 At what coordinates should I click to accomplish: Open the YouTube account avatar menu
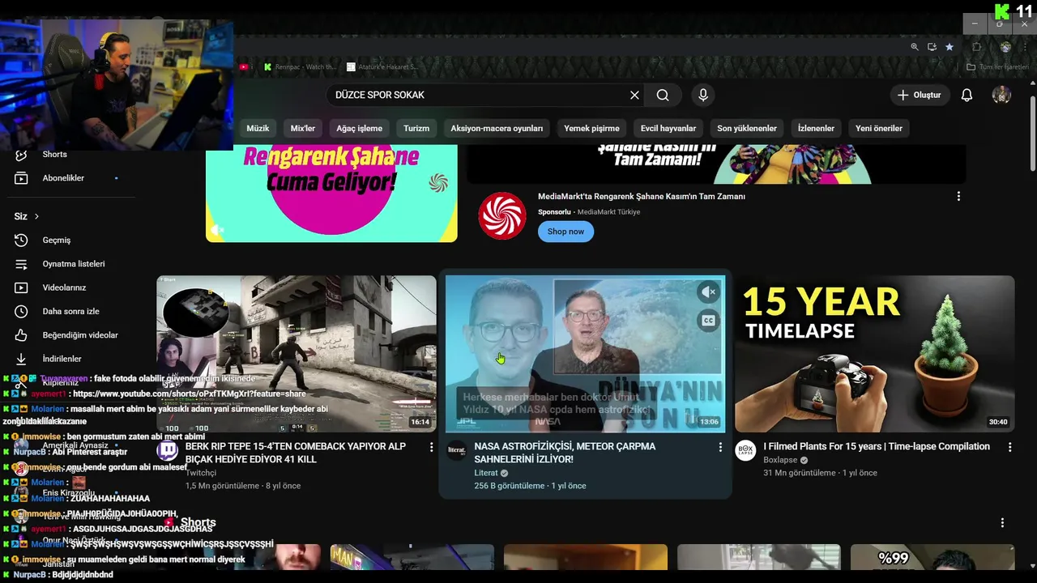[1001, 95]
